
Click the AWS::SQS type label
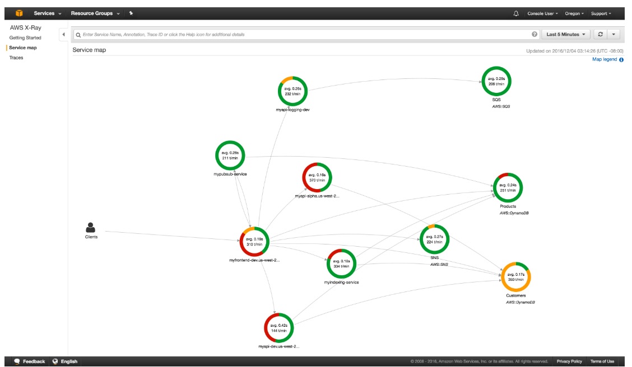pos(500,107)
